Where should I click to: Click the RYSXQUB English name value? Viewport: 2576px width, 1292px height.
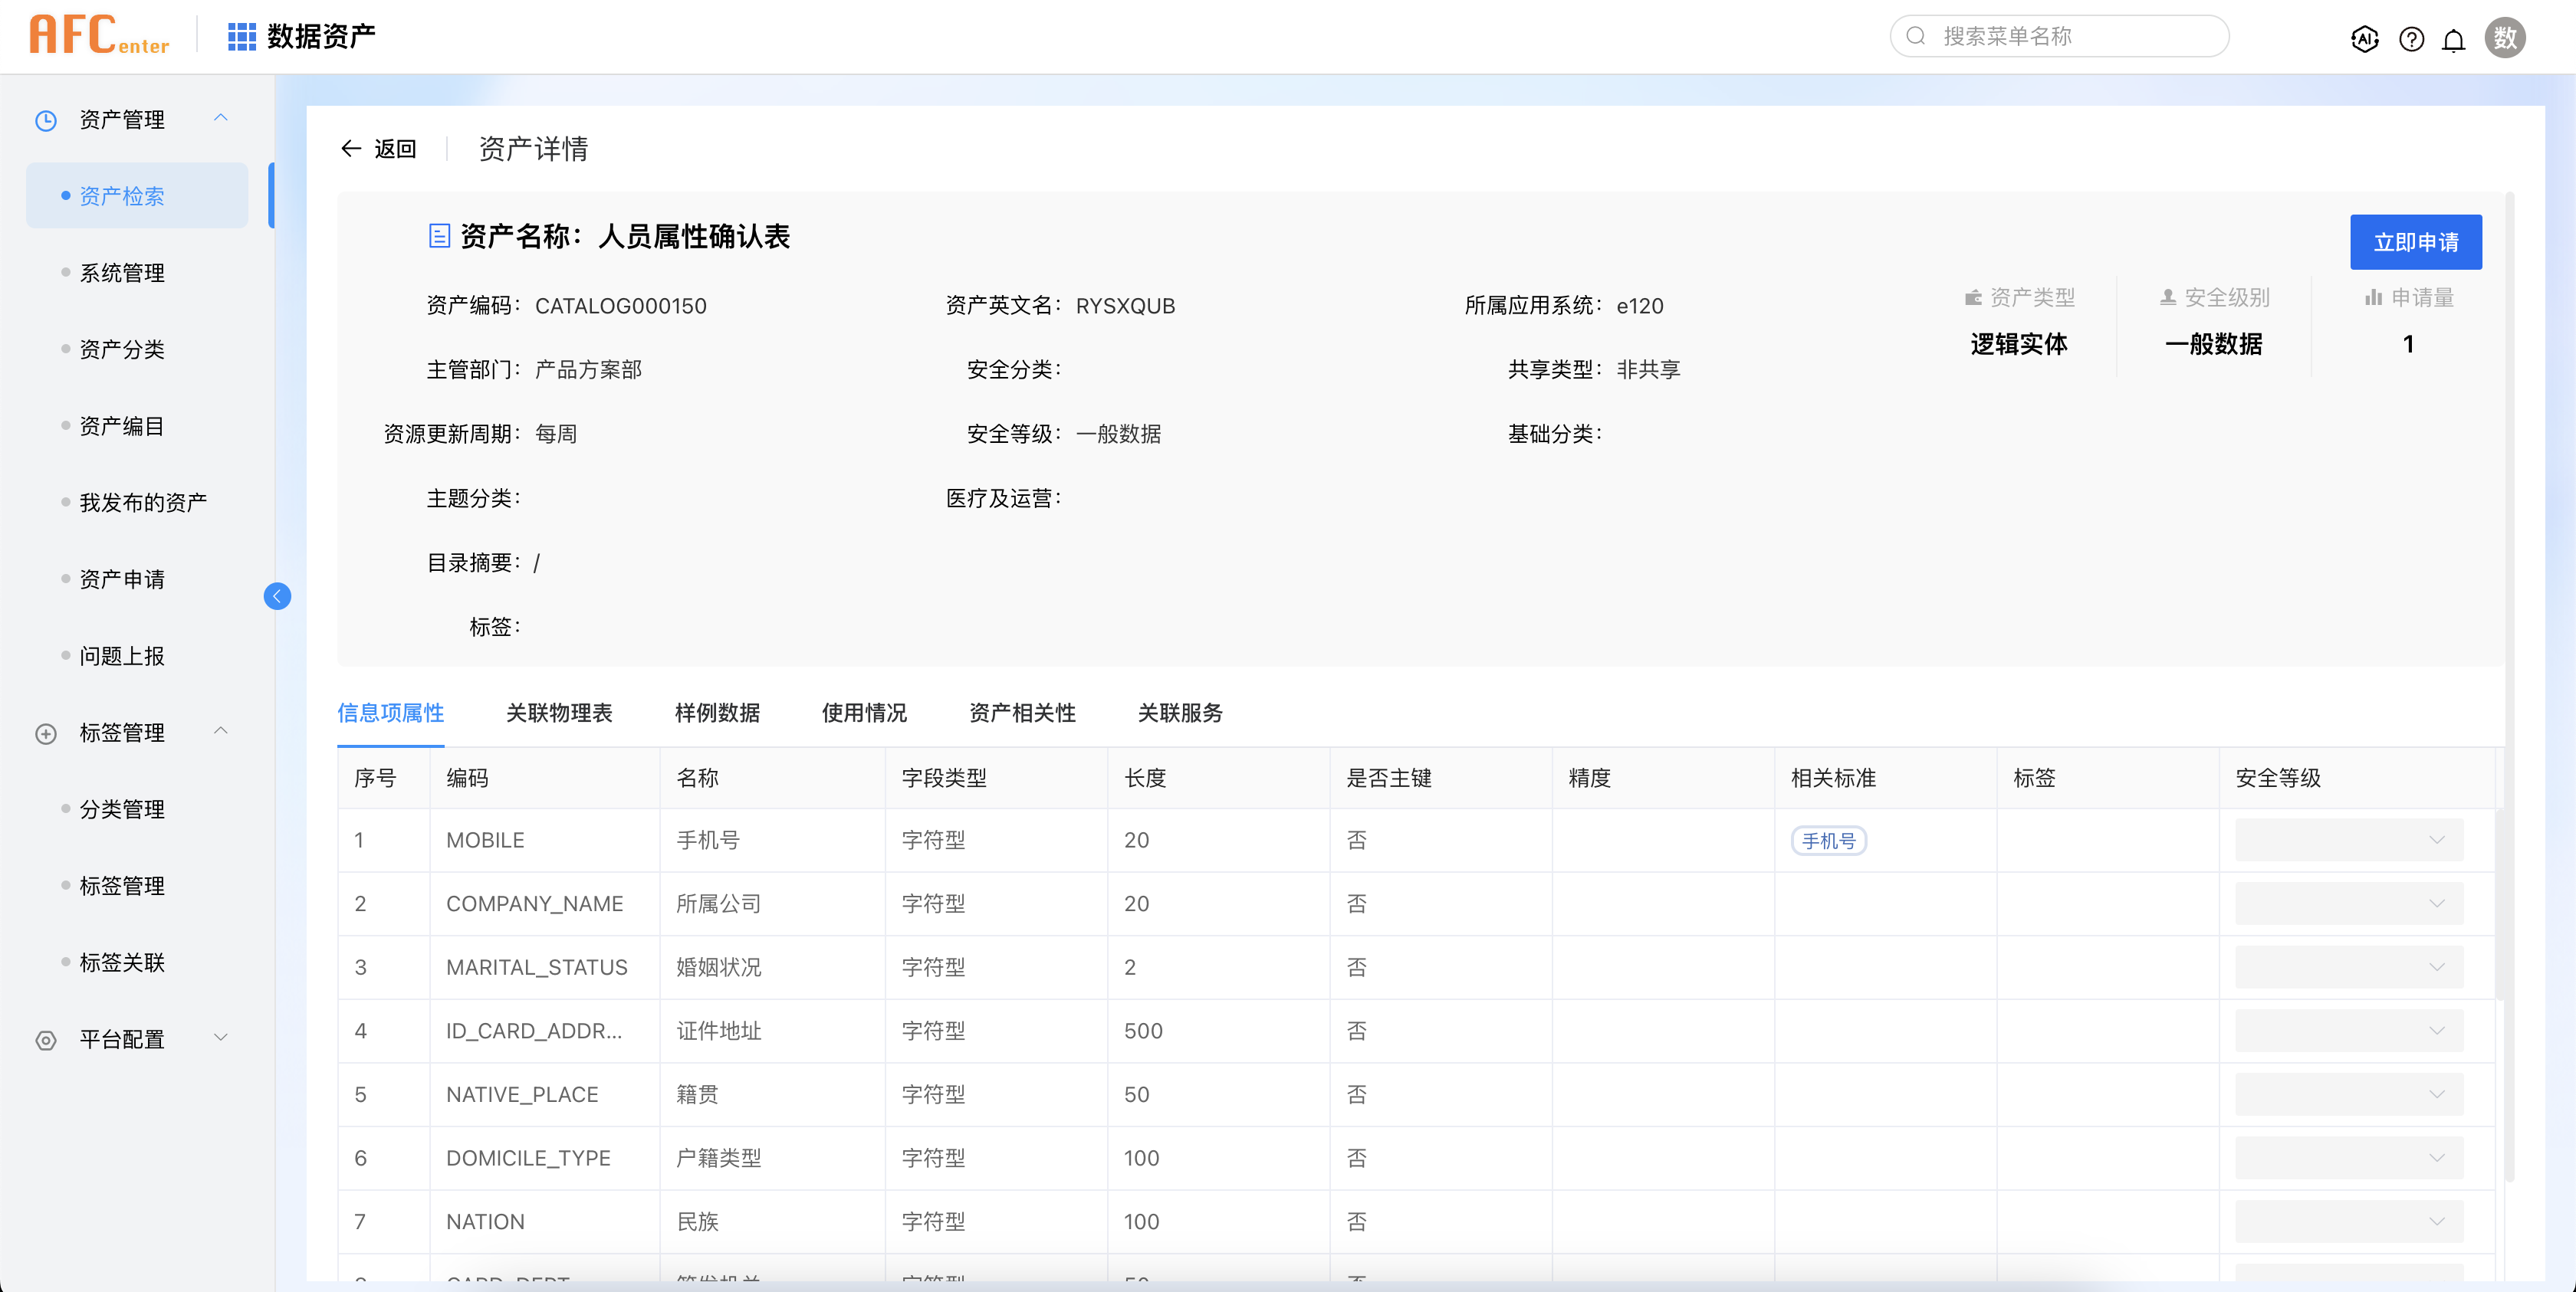point(1125,307)
